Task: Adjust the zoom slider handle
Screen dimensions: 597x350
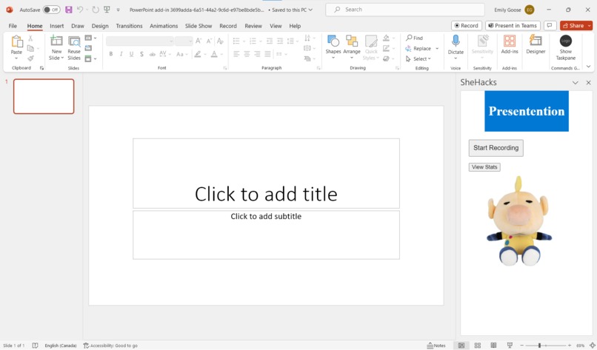Action: [539, 346]
